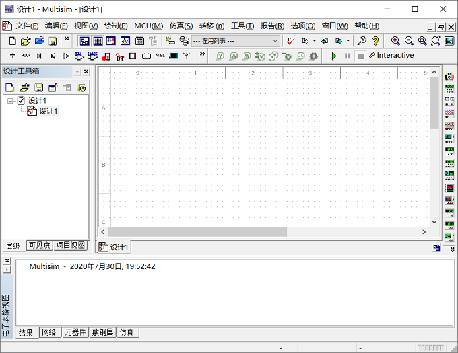Place a diode from the component toolbar
Viewport: 458px width, 353px height.
click(x=39, y=56)
